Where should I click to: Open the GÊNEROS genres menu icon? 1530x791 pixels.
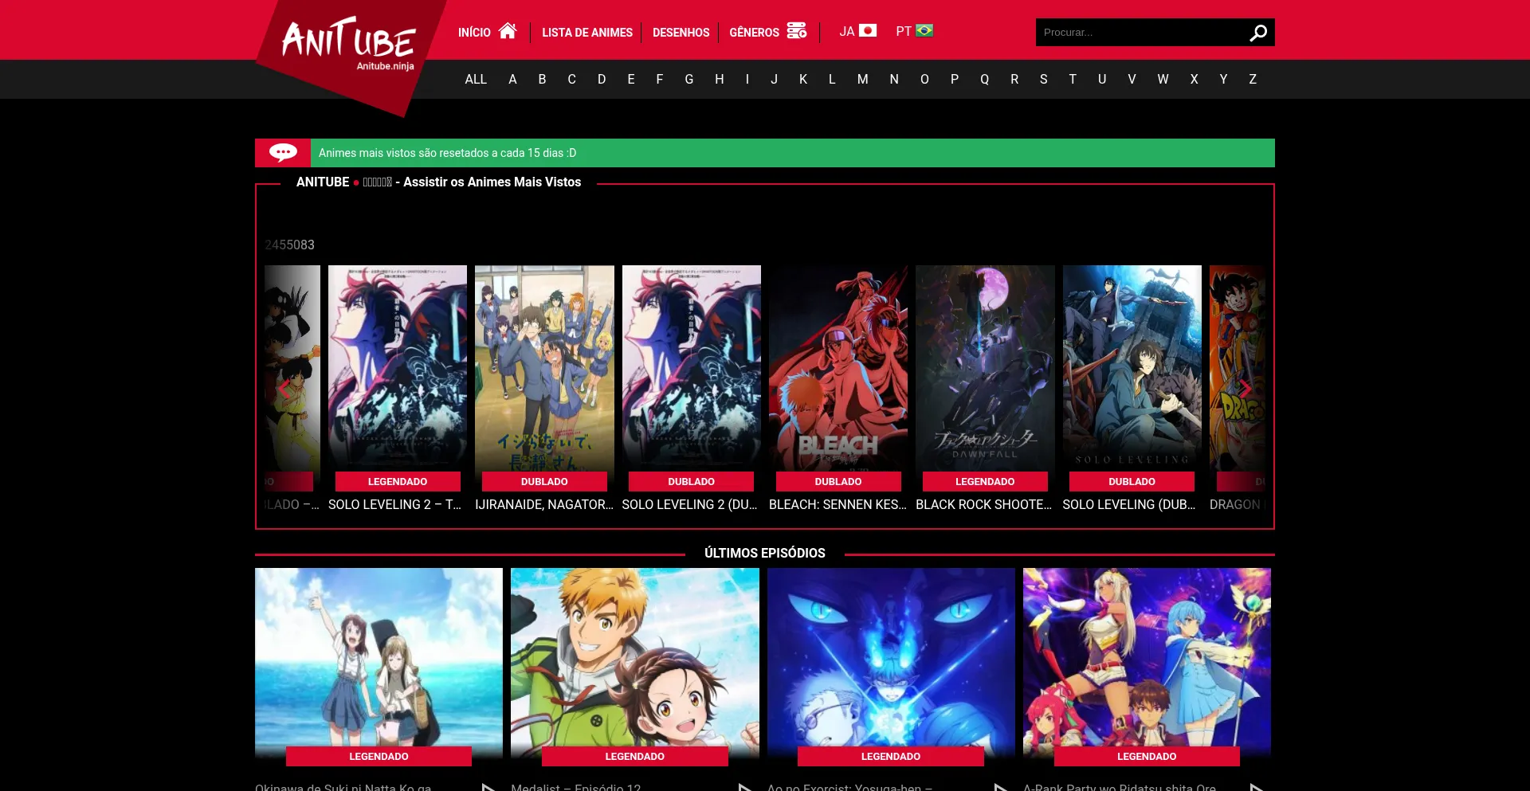796,31
